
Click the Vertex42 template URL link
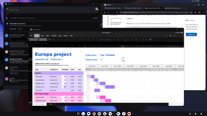point(52,65)
